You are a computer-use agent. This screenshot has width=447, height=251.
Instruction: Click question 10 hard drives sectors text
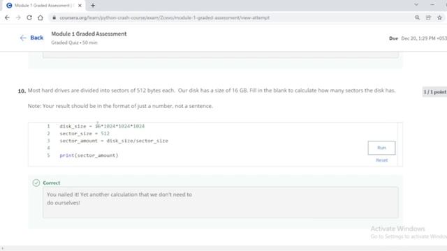pyautogui.click(x=212, y=91)
